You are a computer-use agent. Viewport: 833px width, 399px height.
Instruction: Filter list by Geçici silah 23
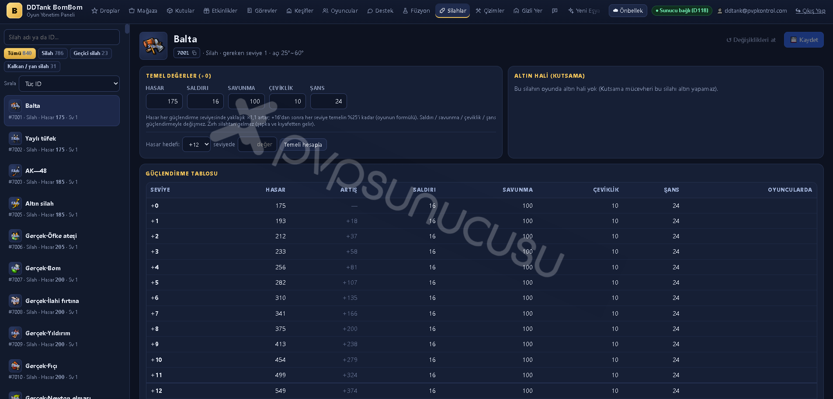point(90,53)
